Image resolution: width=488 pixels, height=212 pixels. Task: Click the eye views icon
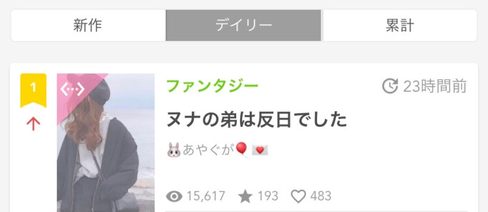tap(174, 196)
